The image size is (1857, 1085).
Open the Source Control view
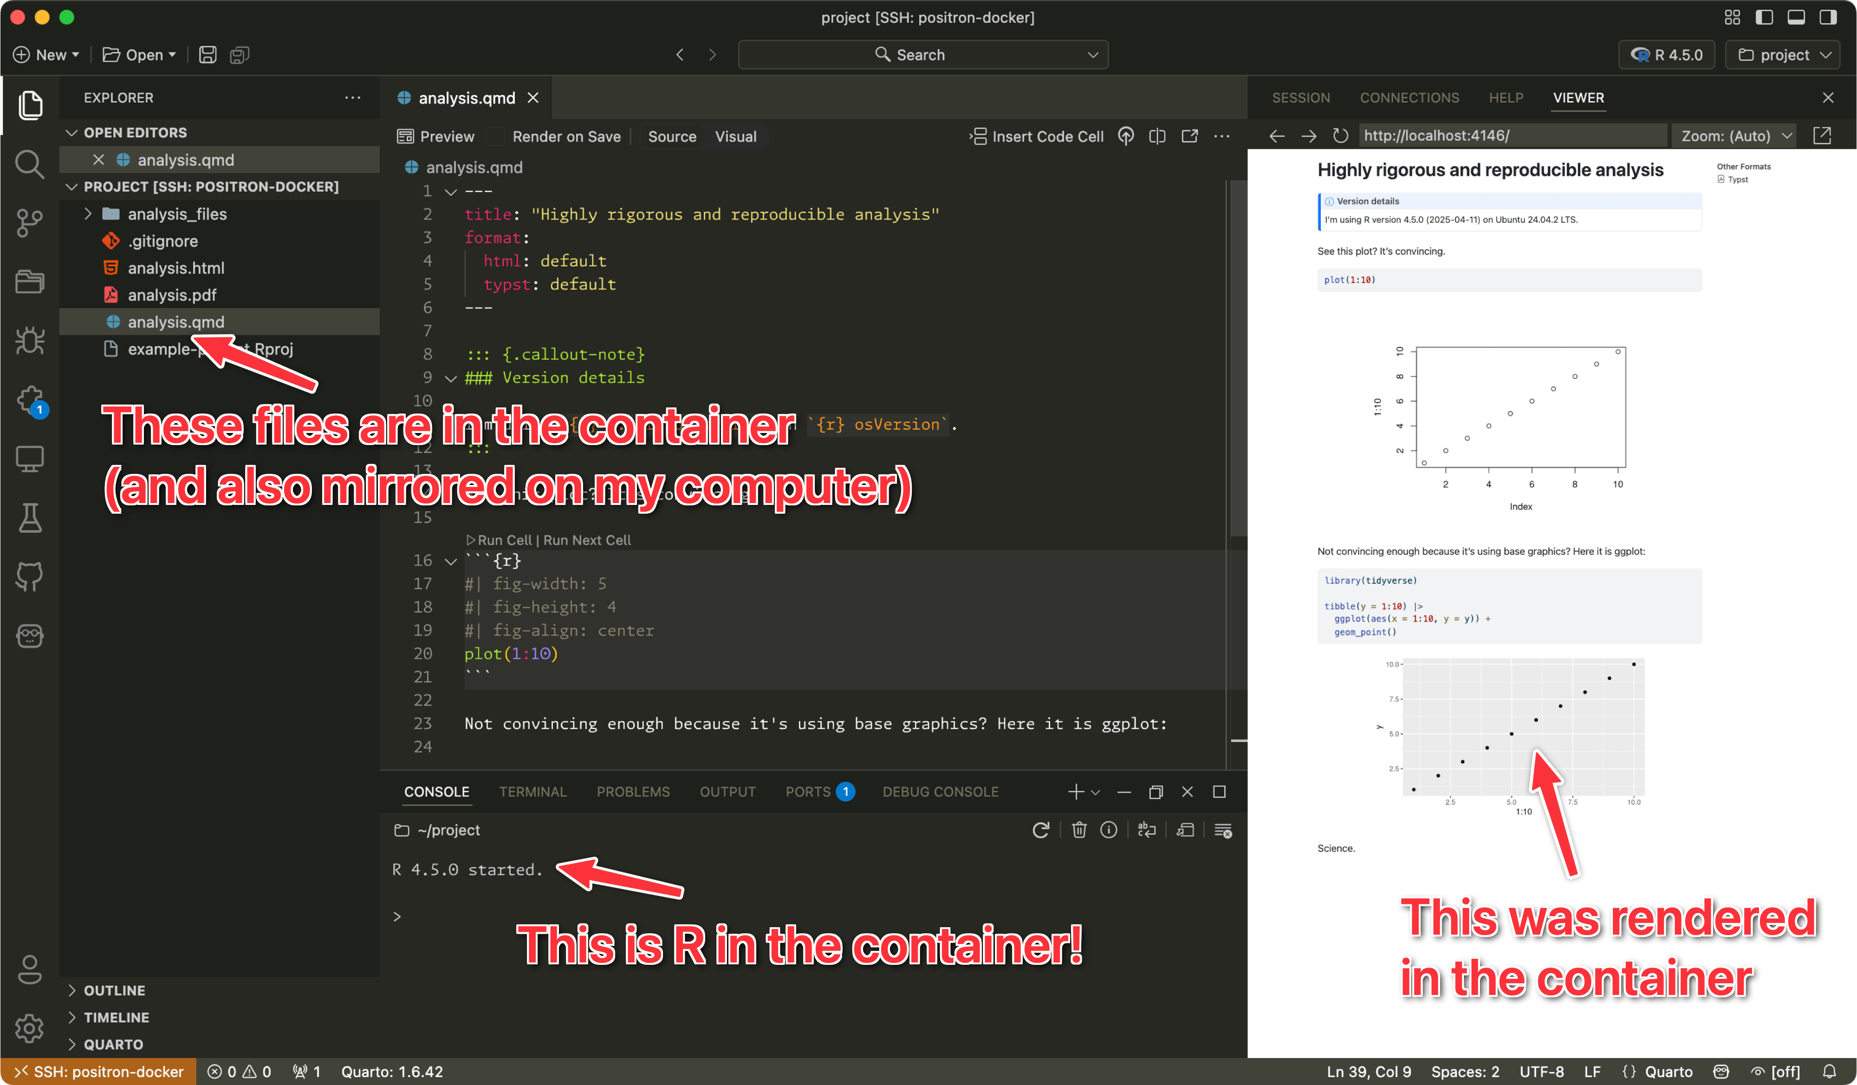29,223
